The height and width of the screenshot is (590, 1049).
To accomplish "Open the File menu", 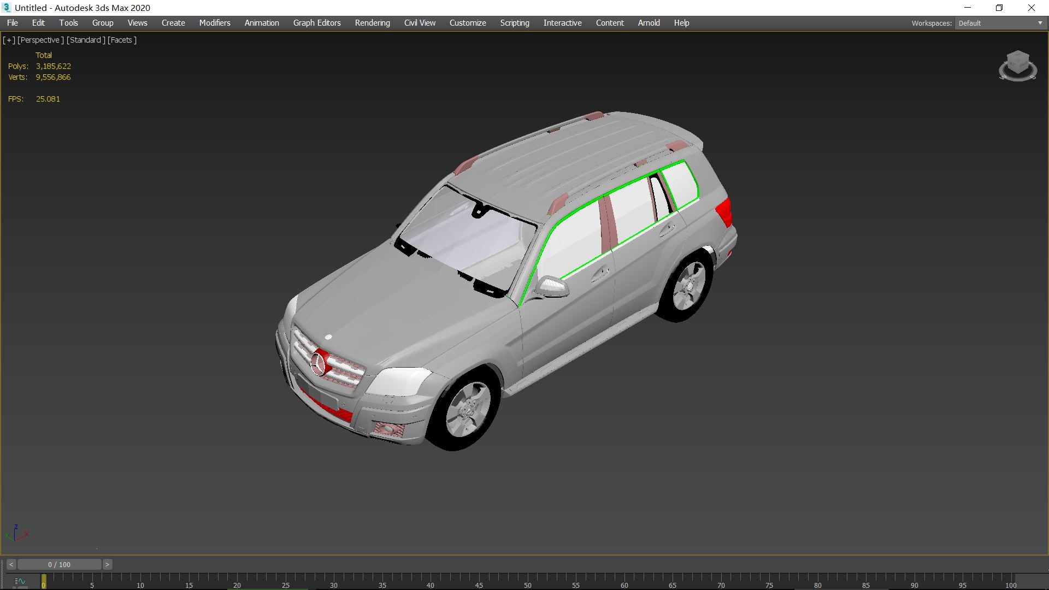I will click(x=13, y=23).
